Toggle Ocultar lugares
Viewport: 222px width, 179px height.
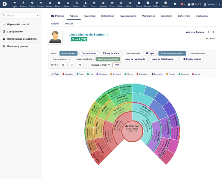click(x=192, y=59)
